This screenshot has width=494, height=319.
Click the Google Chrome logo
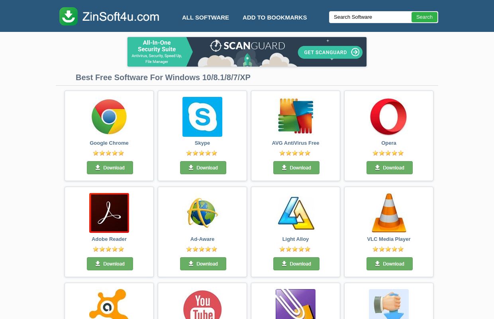pyautogui.click(x=109, y=116)
